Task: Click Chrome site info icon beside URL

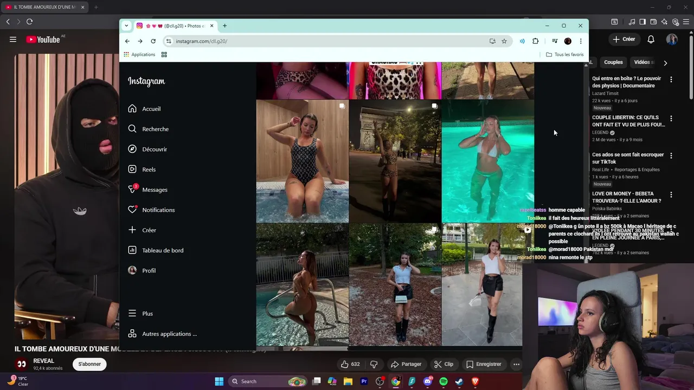Action: click(169, 41)
